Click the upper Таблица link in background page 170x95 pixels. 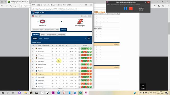coord(116,44)
